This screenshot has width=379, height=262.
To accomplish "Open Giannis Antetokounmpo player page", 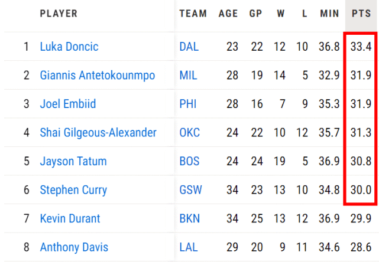I will (x=98, y=76).
